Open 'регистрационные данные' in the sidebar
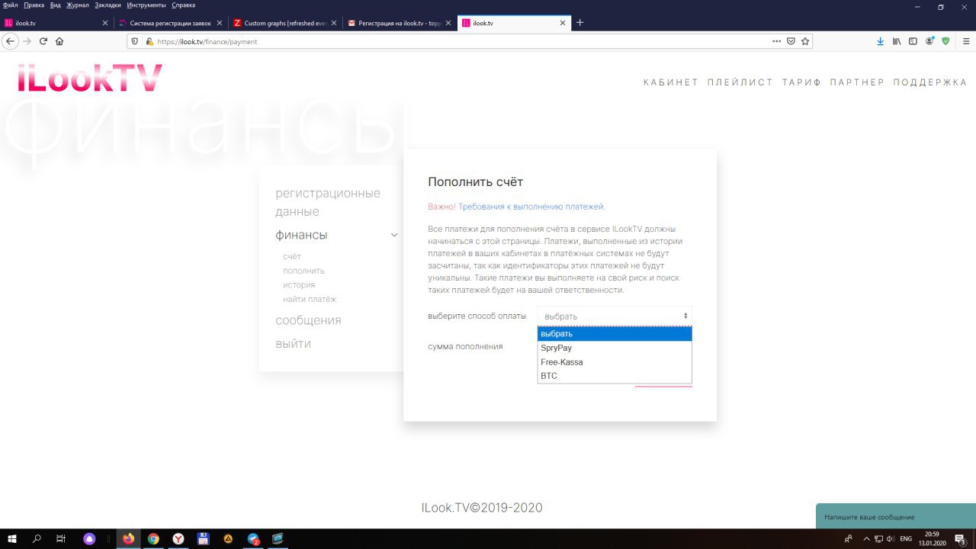Image resolution: width=976 pixels, height=549 pixels. (x=328, y=202)
